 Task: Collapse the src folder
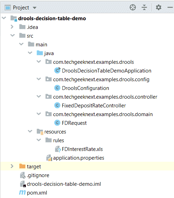(13, 35)
